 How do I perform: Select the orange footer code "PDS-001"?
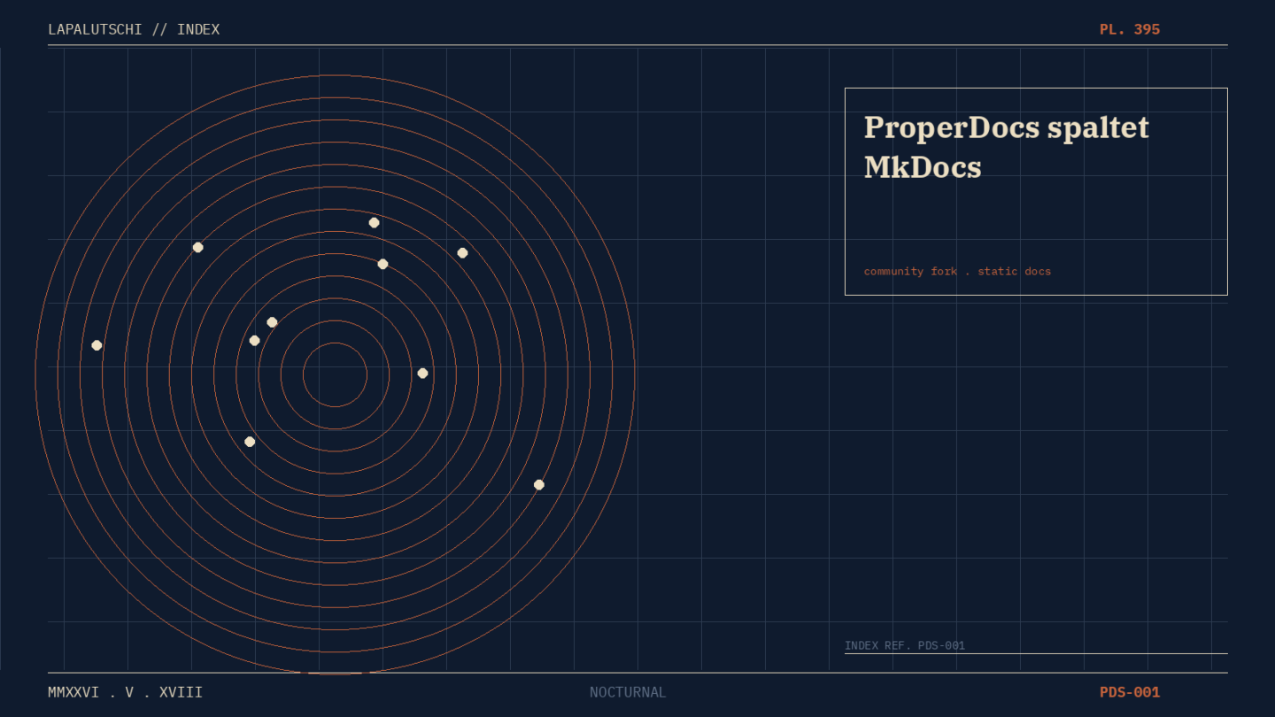click(1130, 692)
